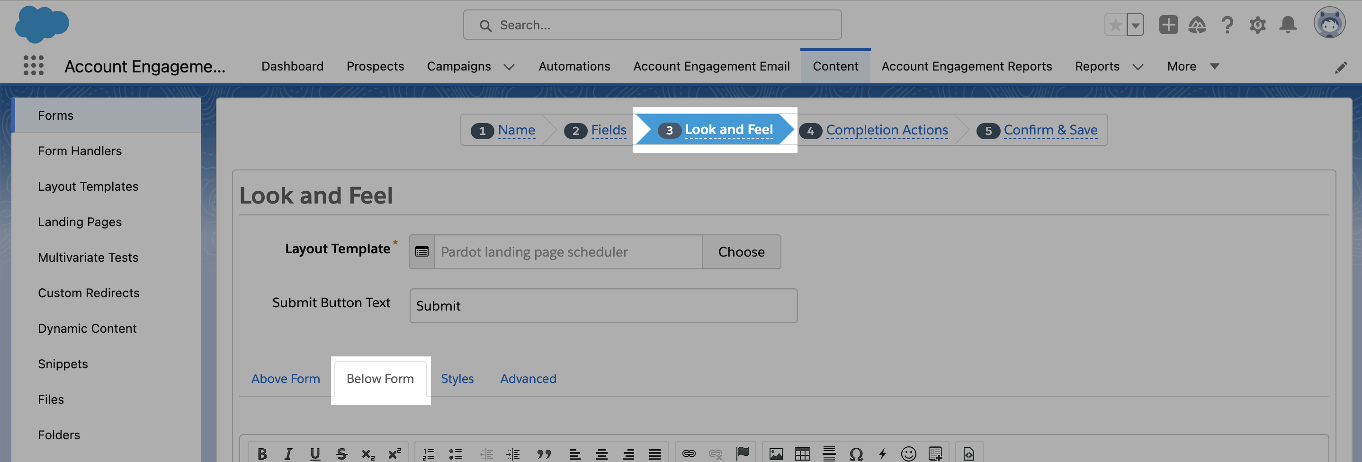Open the Trailhead guidance icon
Image resolution: width=1362 pixels, height=462 pixels.
[1197, 25]
